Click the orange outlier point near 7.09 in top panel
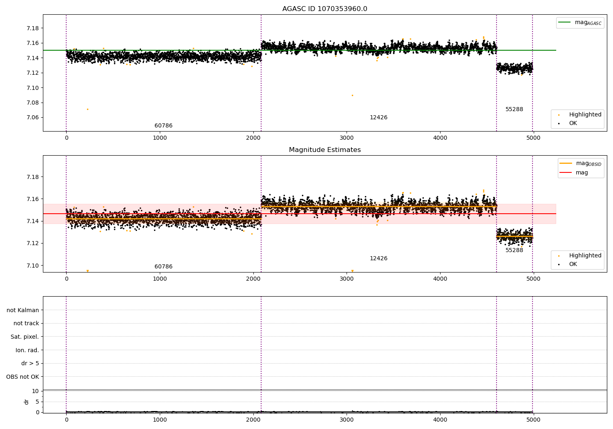 (352, 96)
